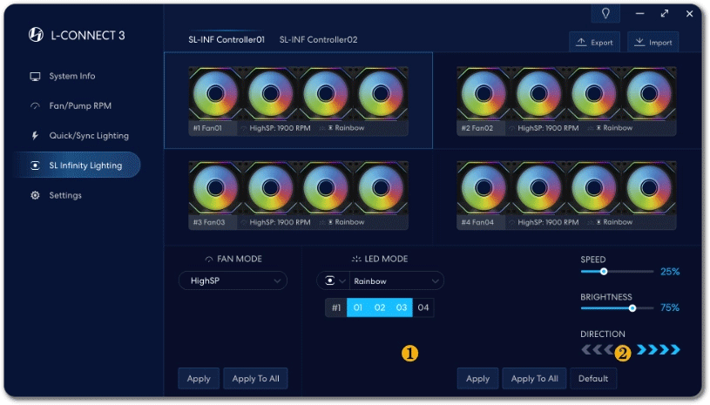The height and width of the screenshot is (405, 710).
Task: Click the 75% brightness value
Action: [x=670, y=307]
